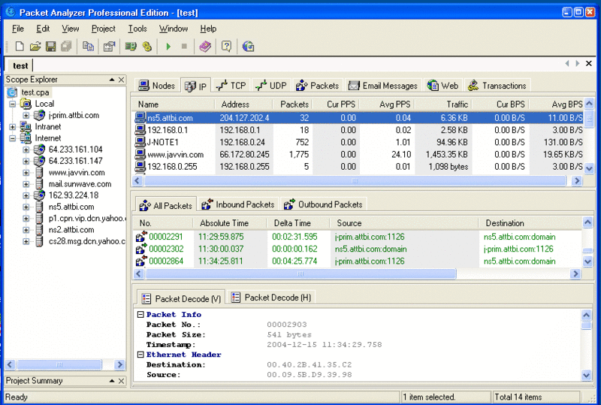
Task: Open the File menu
Action: (x=17, y=29)
